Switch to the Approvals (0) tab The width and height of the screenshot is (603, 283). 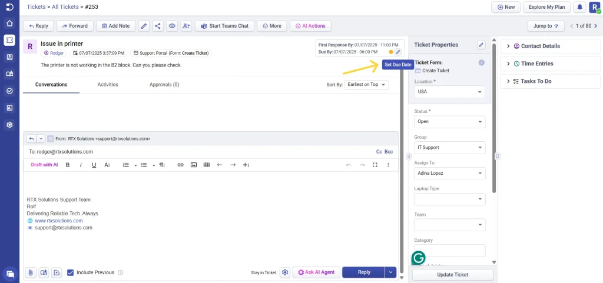[x=164, y=85]
